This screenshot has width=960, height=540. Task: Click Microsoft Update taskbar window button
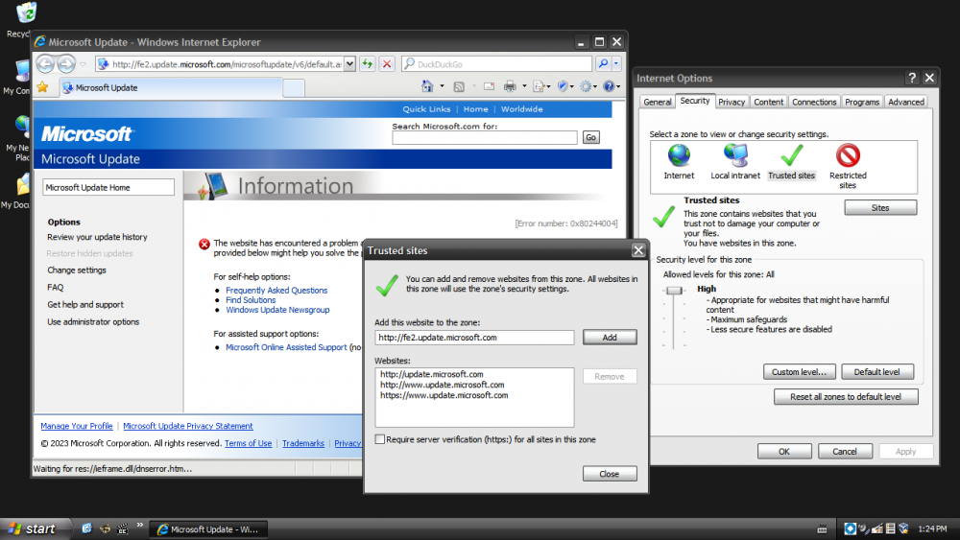(208, 529)
